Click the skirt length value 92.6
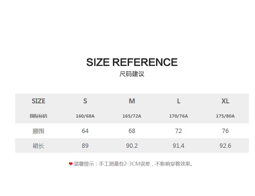Image resolution: width=255 pixels, height=196 pixels. pyautogui.click(x=225, y=146)
